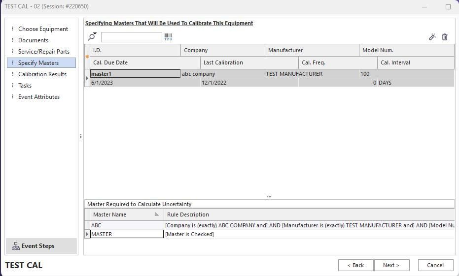Open the Calibration Results step
459x276 pixels.
click(x=42, y=74)
